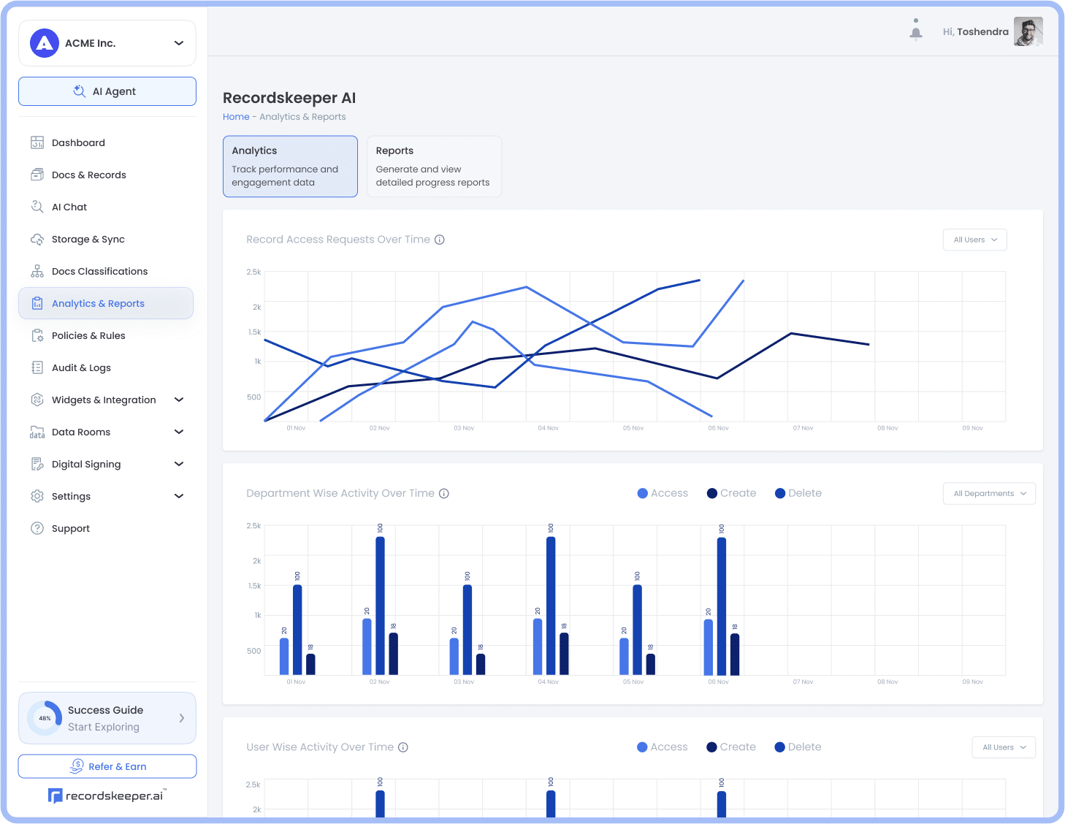
Task: Click the Home breadcrumb link
Action: point(236,117)
